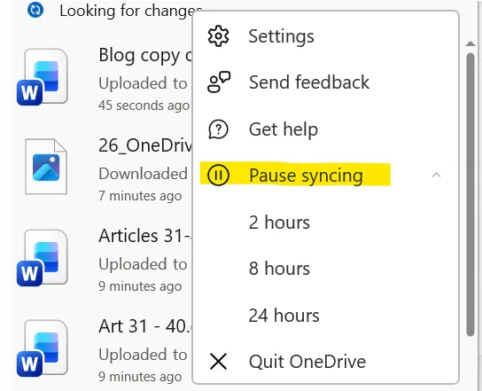Click the Send feedback person icon

coord(219,82)
